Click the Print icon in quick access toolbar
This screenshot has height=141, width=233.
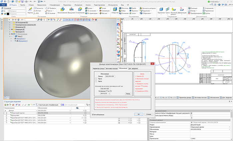pyautogui.click(x=26, y=1)
